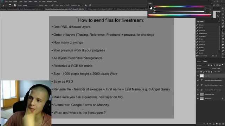Open layer blend mode Normal dropdown

point(204,69)
